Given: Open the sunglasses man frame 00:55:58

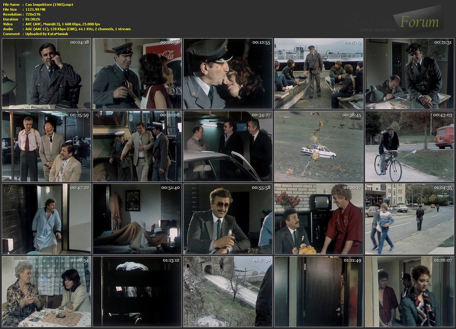Looking at the screenshot, I should (228, 219).
